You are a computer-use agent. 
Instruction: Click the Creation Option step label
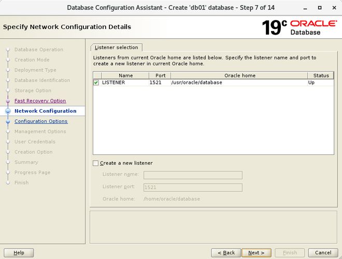click(34, 152)
